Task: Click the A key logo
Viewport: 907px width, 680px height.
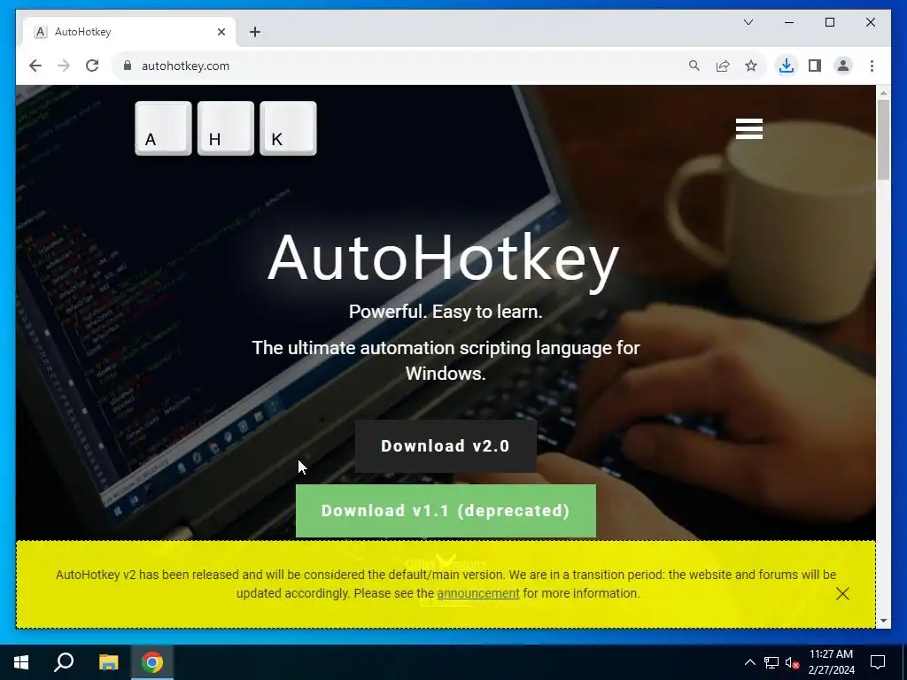Action: coord(163,128)
